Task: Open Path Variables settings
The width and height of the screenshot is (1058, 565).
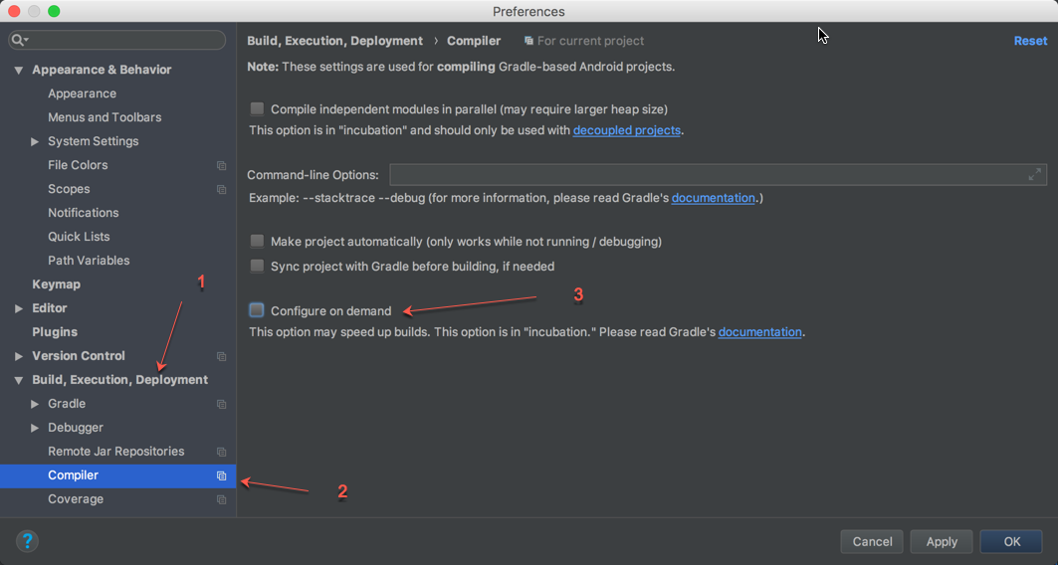Action: (x=89, y=261)
